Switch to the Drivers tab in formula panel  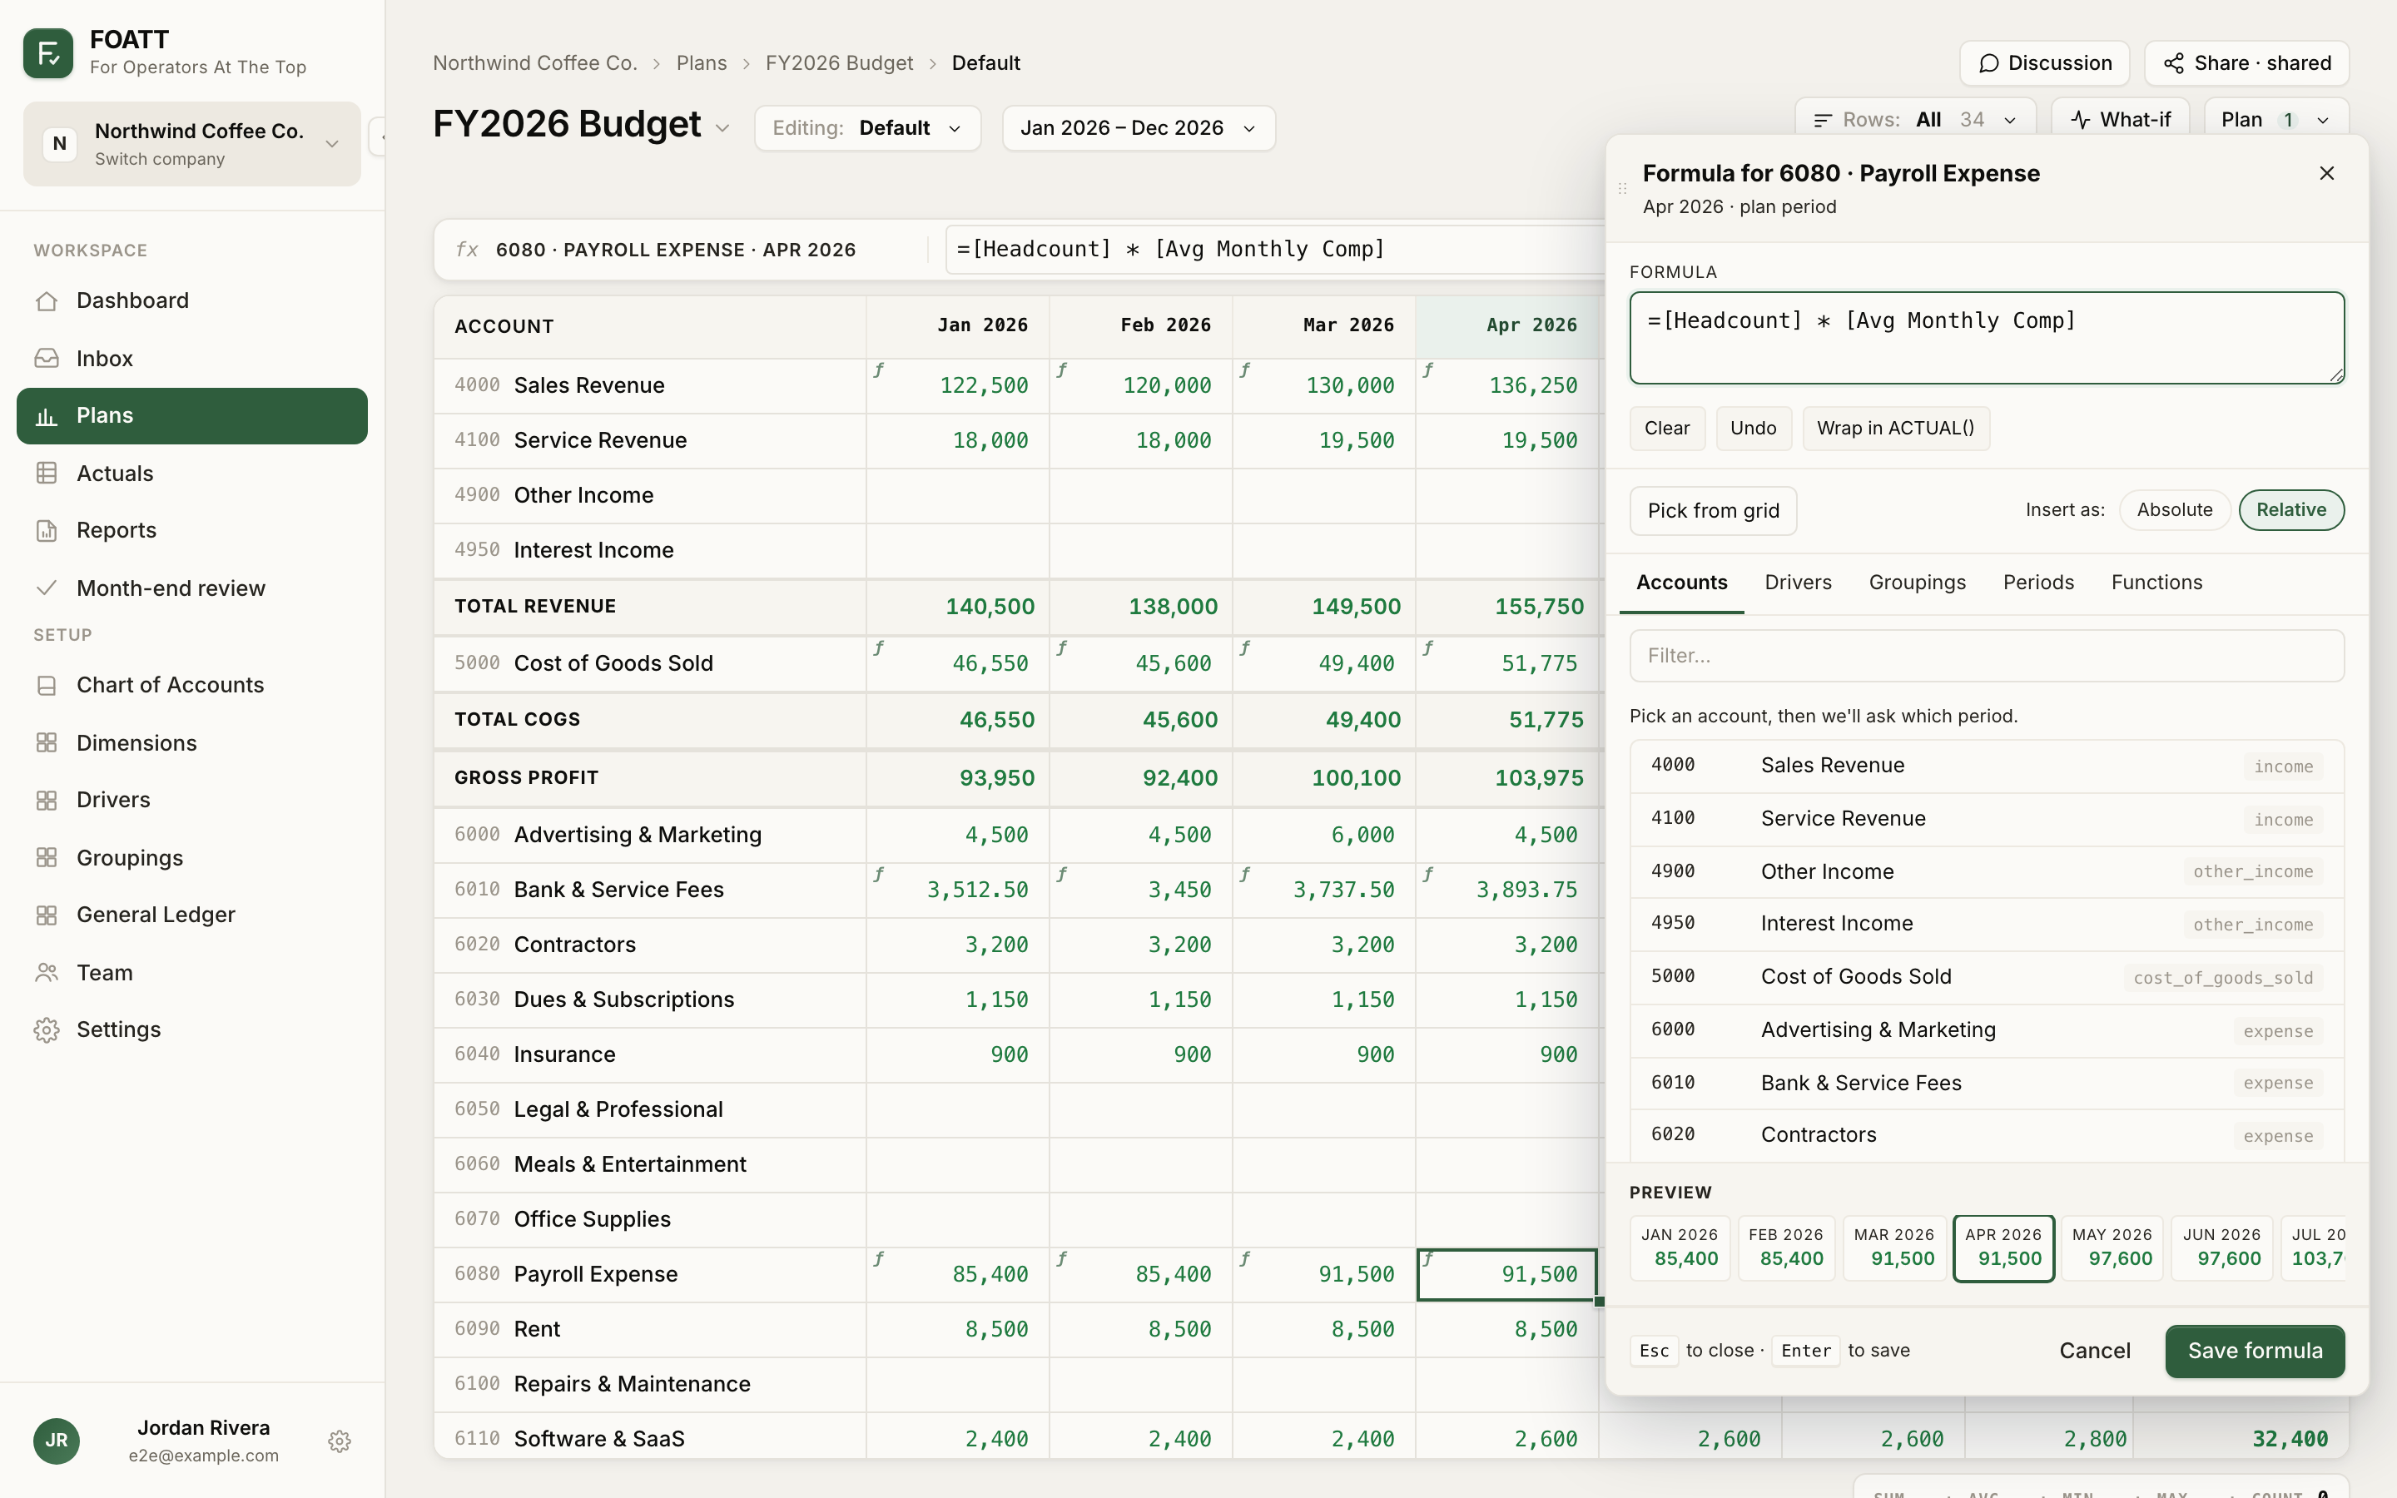1798,583
